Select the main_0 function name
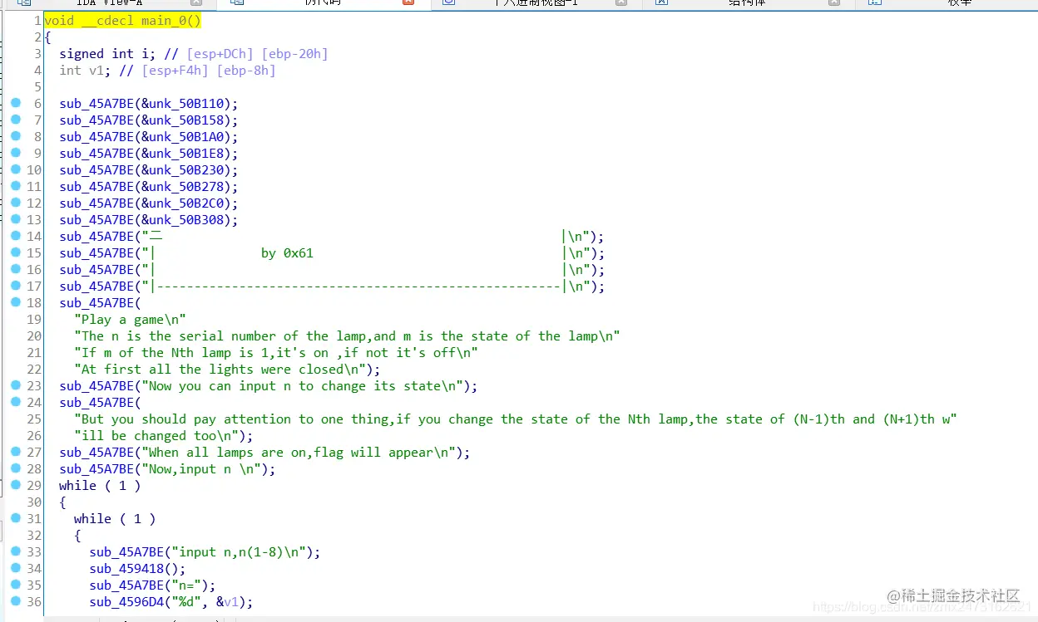The width and height of the screenshot is (1038, 622). (164, 20)
